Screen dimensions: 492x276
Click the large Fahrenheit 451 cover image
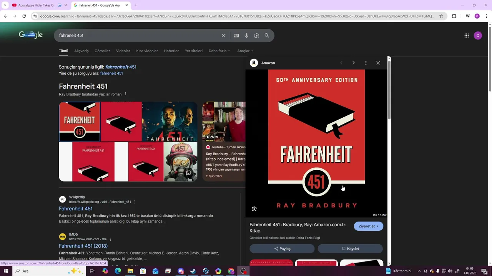pos(316,143)
